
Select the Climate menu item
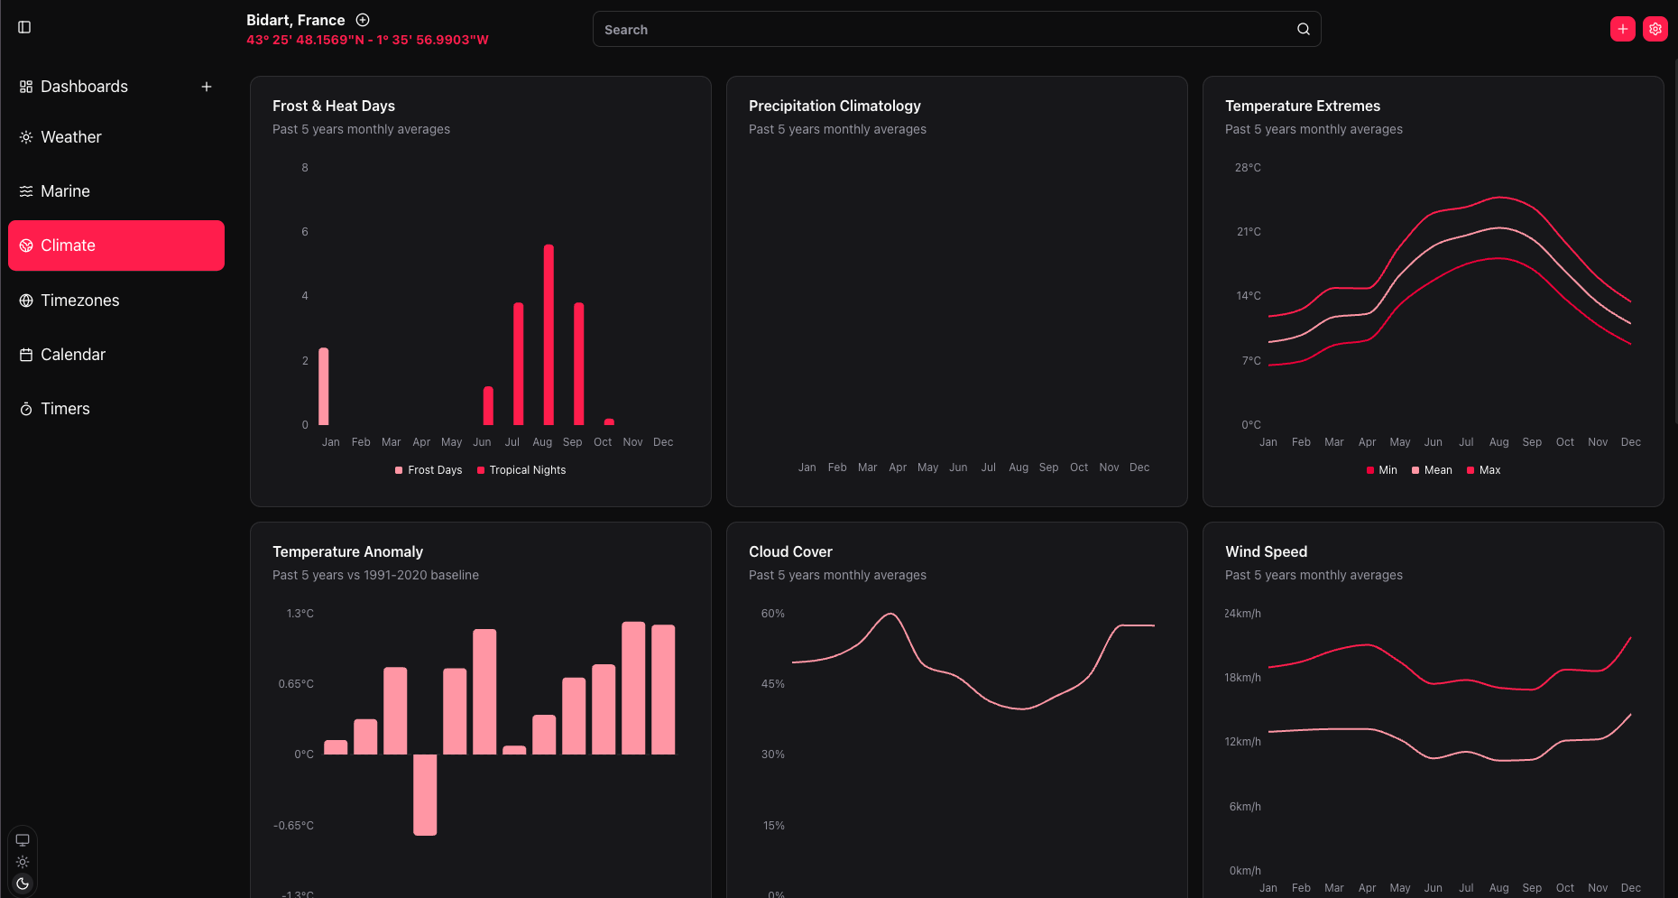pyautogui.click(x=116, y=245)
